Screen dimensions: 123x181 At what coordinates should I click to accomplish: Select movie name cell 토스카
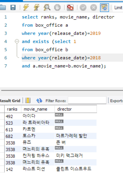click(38, 136)
